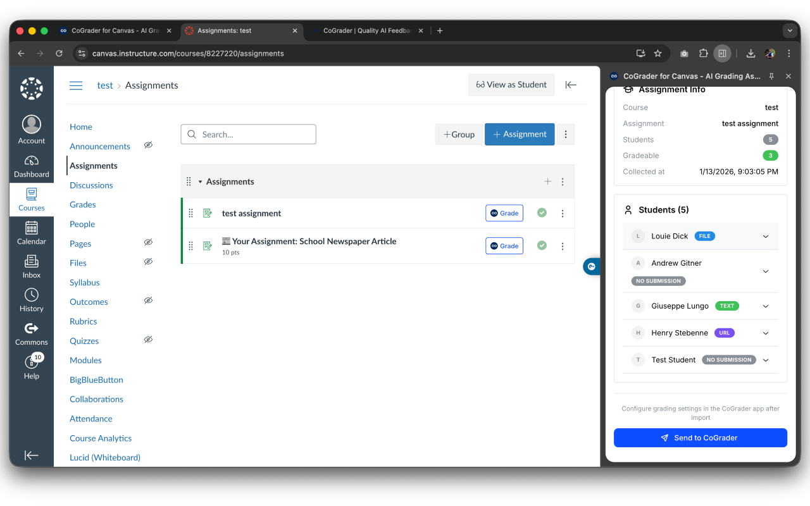Go to Dashboard in global navigation
810x506 pixels.
32,166
